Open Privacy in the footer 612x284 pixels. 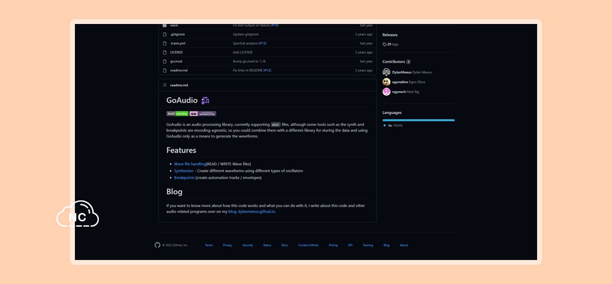228,245
